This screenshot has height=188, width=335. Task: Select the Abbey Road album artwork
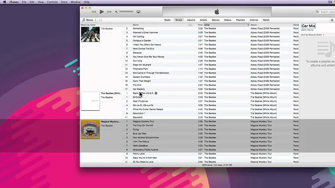[90, 34]
